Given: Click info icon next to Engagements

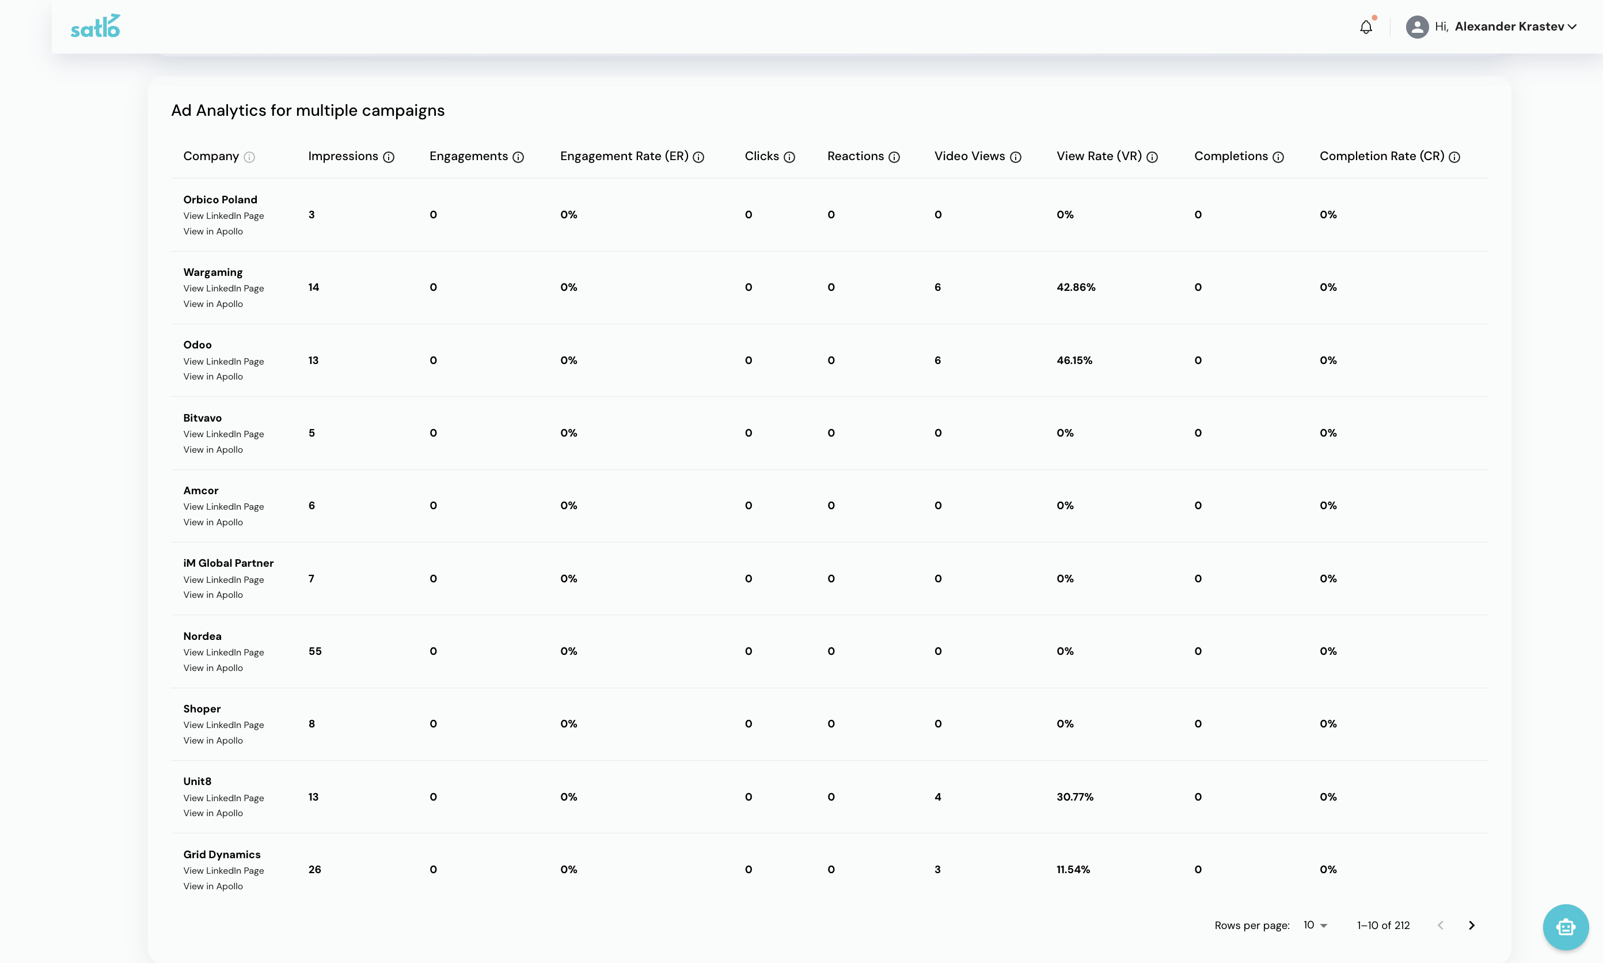Looking at the screenshot, I should click(x=518, y=157).
